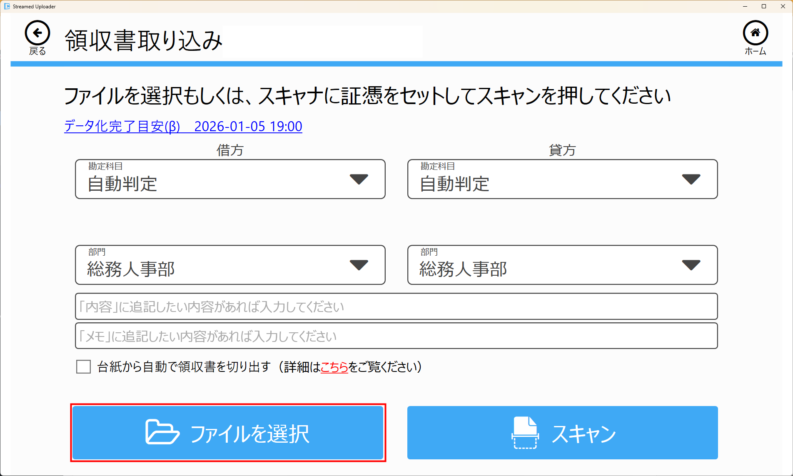
Task: Click the 借方 勘定科目 dropdown arrow
Action: 359,179
